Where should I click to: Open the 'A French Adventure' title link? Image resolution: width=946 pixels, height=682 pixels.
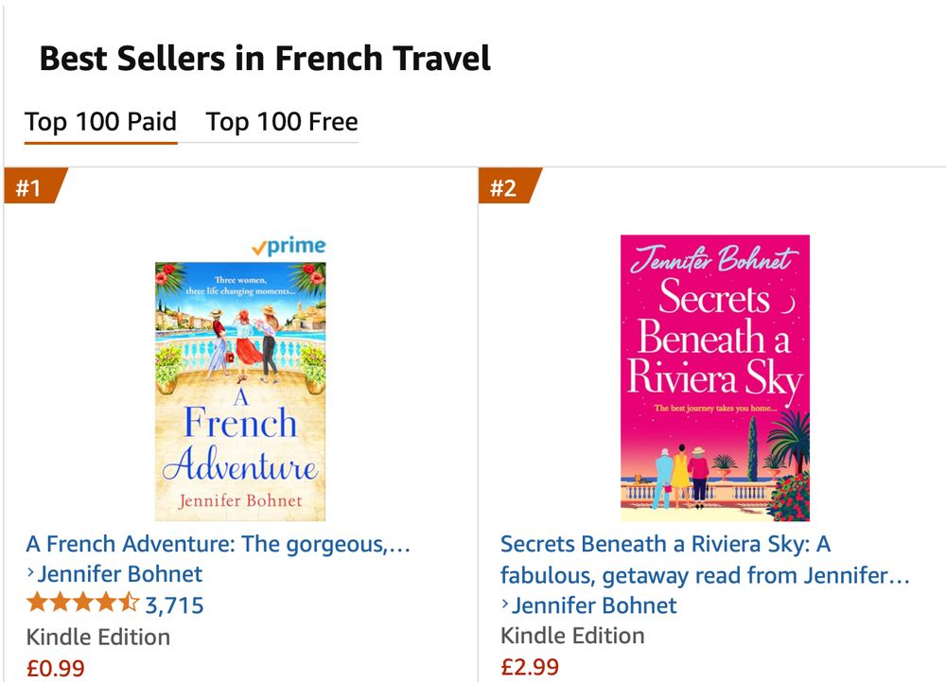pyautogui.click(x=219, y=544)
